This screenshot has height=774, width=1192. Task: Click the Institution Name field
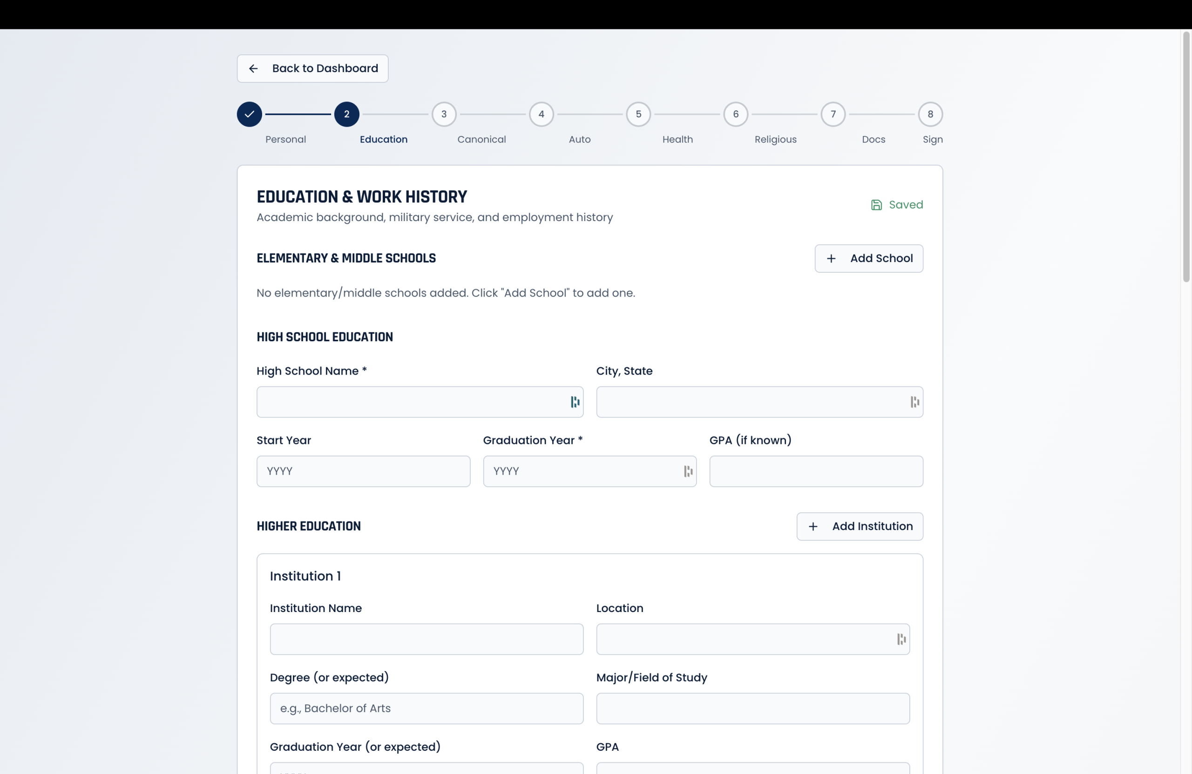(x=426, y=639)
